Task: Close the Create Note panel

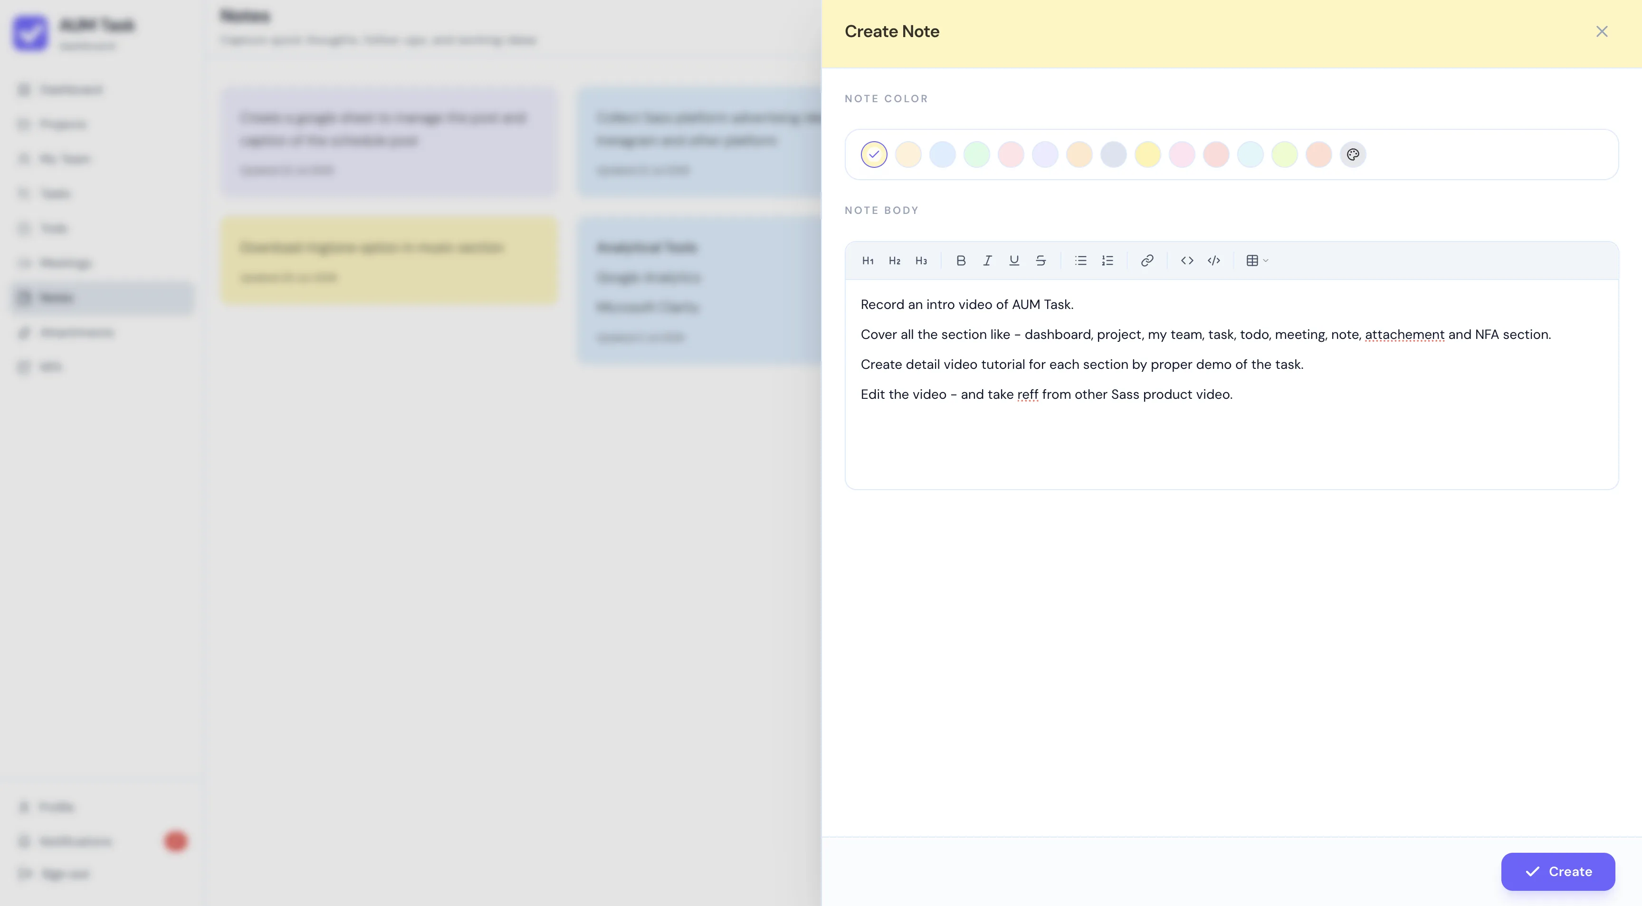Action: point(1601,31)
